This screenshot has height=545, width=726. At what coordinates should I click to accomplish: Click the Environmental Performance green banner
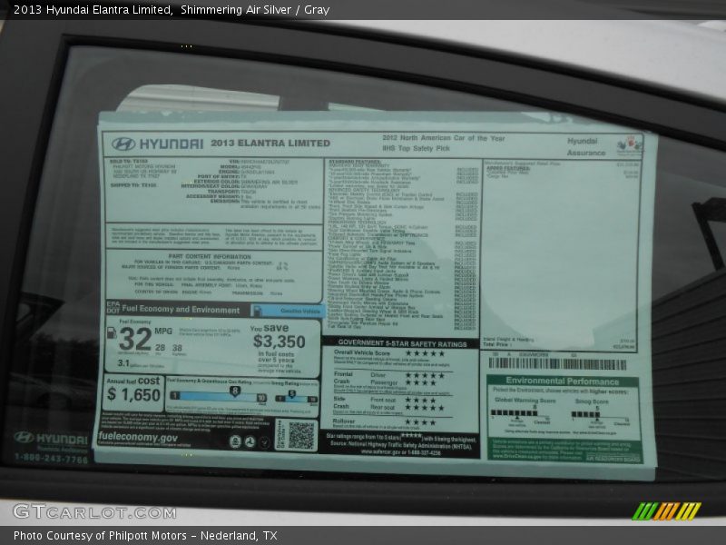coord(562,381)
